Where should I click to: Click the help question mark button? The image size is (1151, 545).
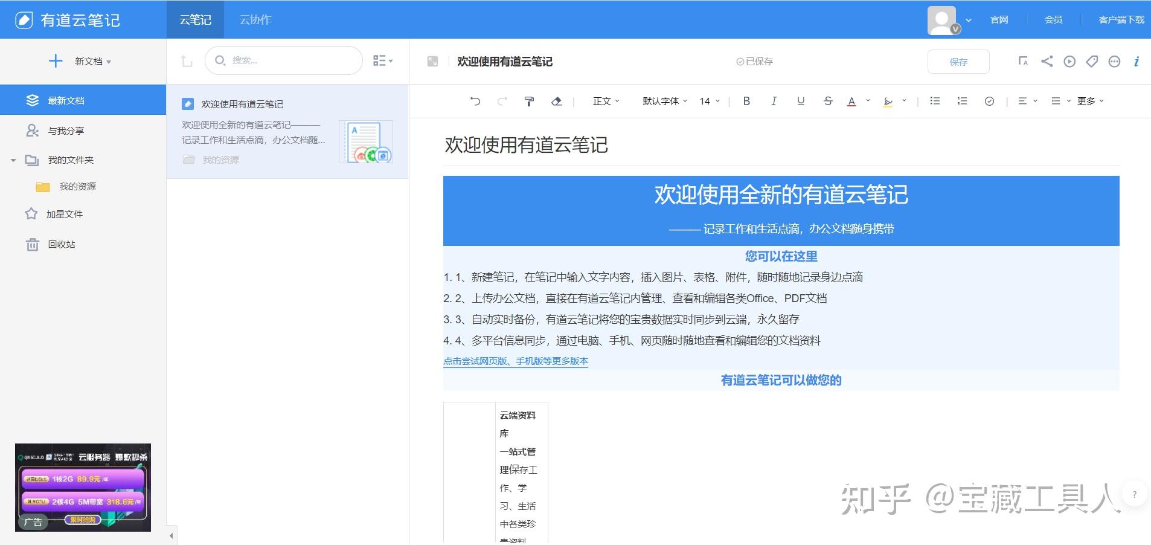pyautogui.click(x=1135, y=494)
